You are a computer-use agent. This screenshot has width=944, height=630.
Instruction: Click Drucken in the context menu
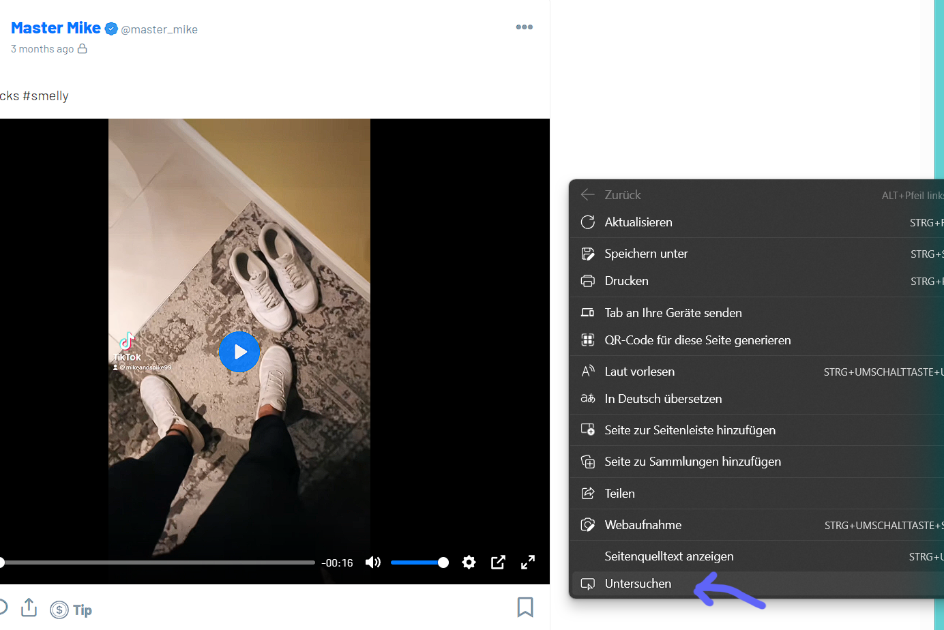[626, 281]
